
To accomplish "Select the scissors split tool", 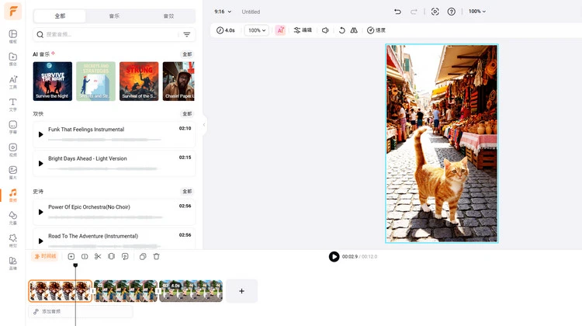I will point(98,256).
